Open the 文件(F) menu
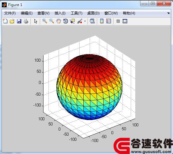This screenshot has width=173, height=154. 10,13
